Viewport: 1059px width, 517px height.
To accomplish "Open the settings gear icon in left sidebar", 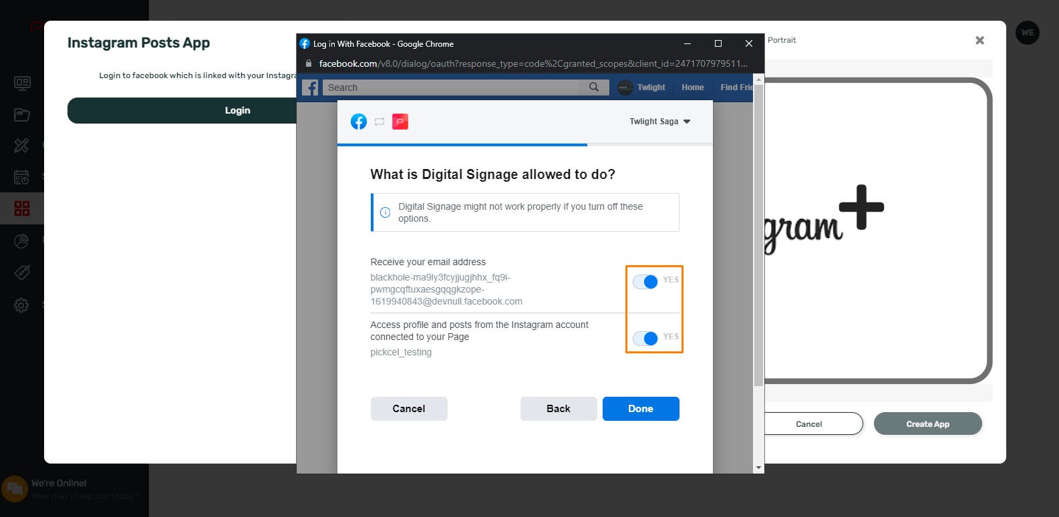I will pyautogui.click(x=22, y=305).
